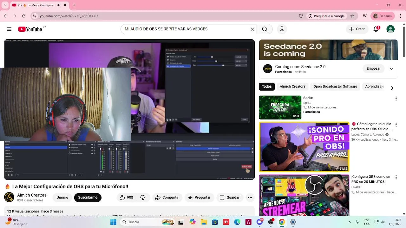Open the Almich Creators channel name link

click(x=32, y=195)
